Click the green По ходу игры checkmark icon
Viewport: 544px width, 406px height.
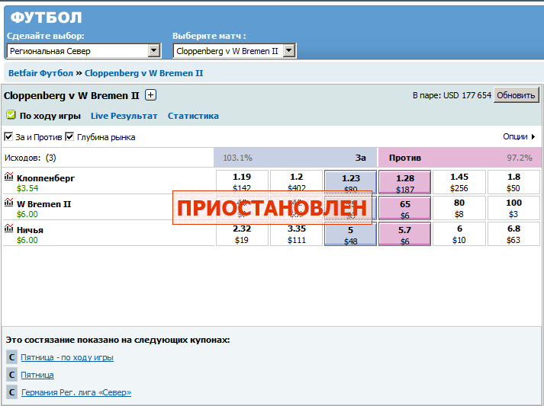(11, 116)
